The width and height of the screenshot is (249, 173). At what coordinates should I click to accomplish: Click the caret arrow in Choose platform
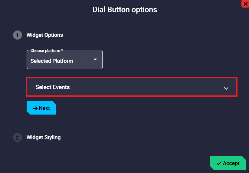pyautogui.click(x=95, y=59)
